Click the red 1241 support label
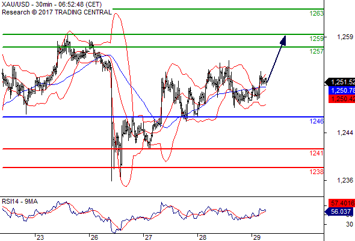Image resolution: width=355 pixels, height=241 pixels. pos(316,153)
